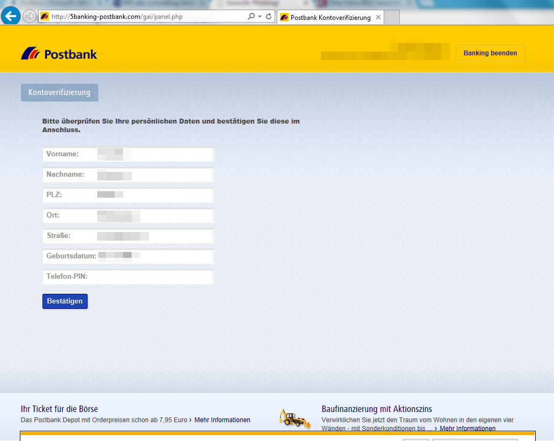Click the Bestätigen button
Screen dimensions: 554x441
[65, 301]
